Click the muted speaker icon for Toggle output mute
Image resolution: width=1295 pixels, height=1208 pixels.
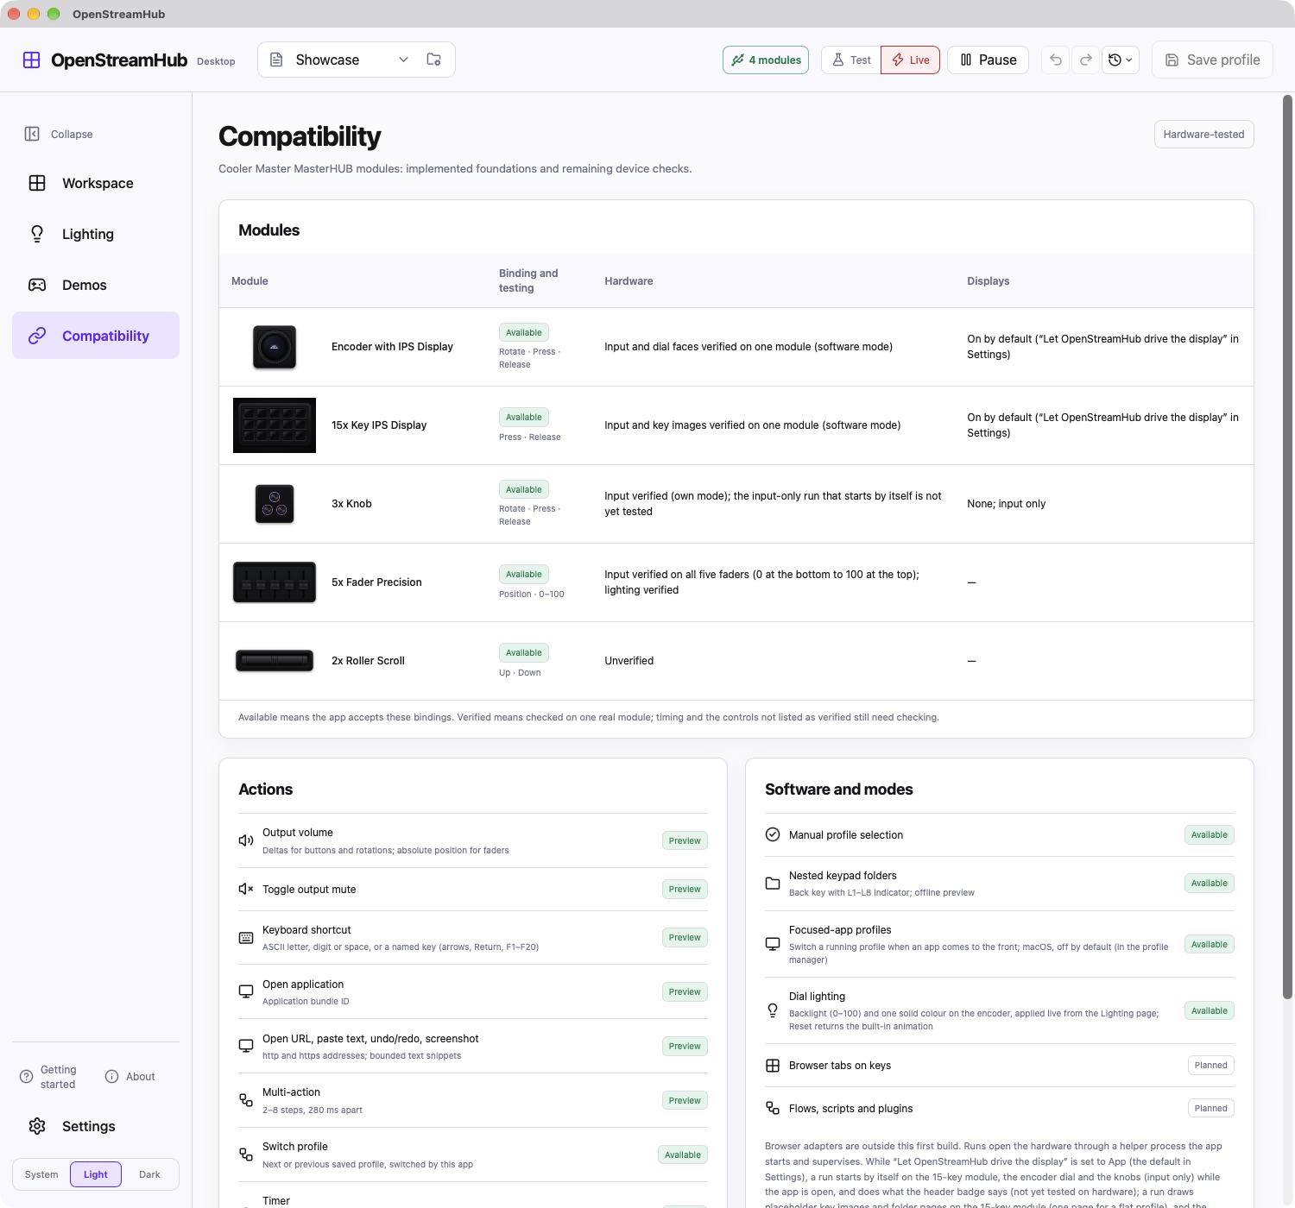click(x=246, y=889)
